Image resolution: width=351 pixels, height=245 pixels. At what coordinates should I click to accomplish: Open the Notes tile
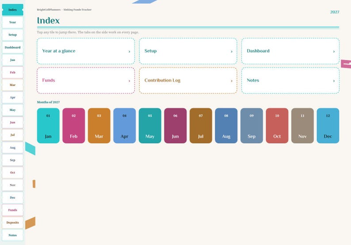point(290,80)
